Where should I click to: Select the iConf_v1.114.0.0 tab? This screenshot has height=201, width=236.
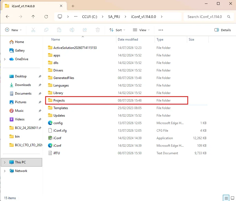pyautogui.click(x=34, y=6)
